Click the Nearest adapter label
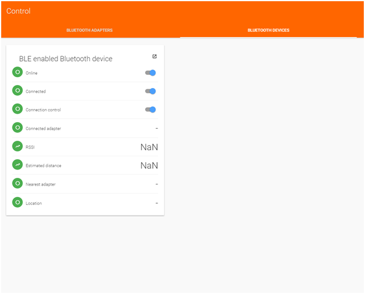Viewport: 365px width, 294px height. pyautogui.click(x=41, y=184)
